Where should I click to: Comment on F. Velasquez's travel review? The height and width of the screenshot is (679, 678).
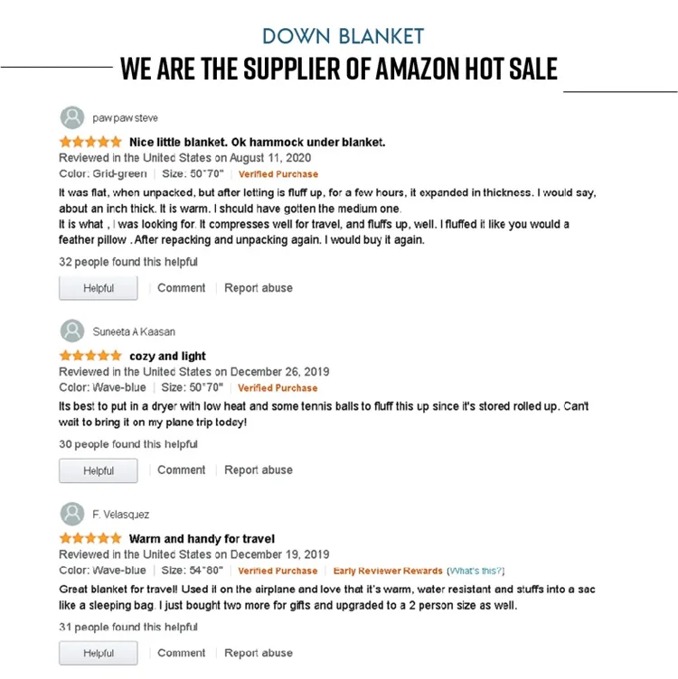click(181, 653)
